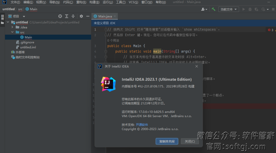Open the dropdown arrow next to profiler

(268, 9)
